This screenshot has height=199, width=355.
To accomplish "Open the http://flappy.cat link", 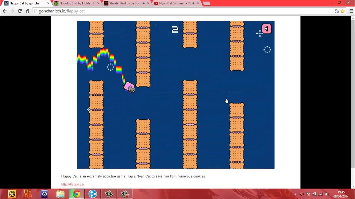I will [x=73, y=184].
